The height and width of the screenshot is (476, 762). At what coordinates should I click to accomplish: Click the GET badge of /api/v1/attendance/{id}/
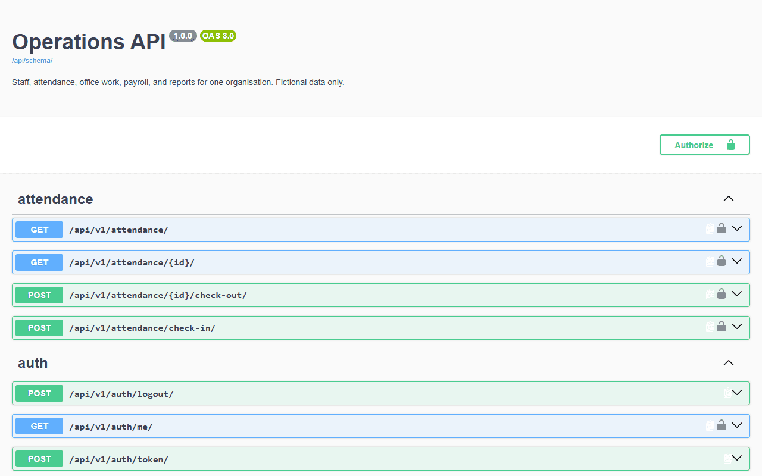click(39, 262)
